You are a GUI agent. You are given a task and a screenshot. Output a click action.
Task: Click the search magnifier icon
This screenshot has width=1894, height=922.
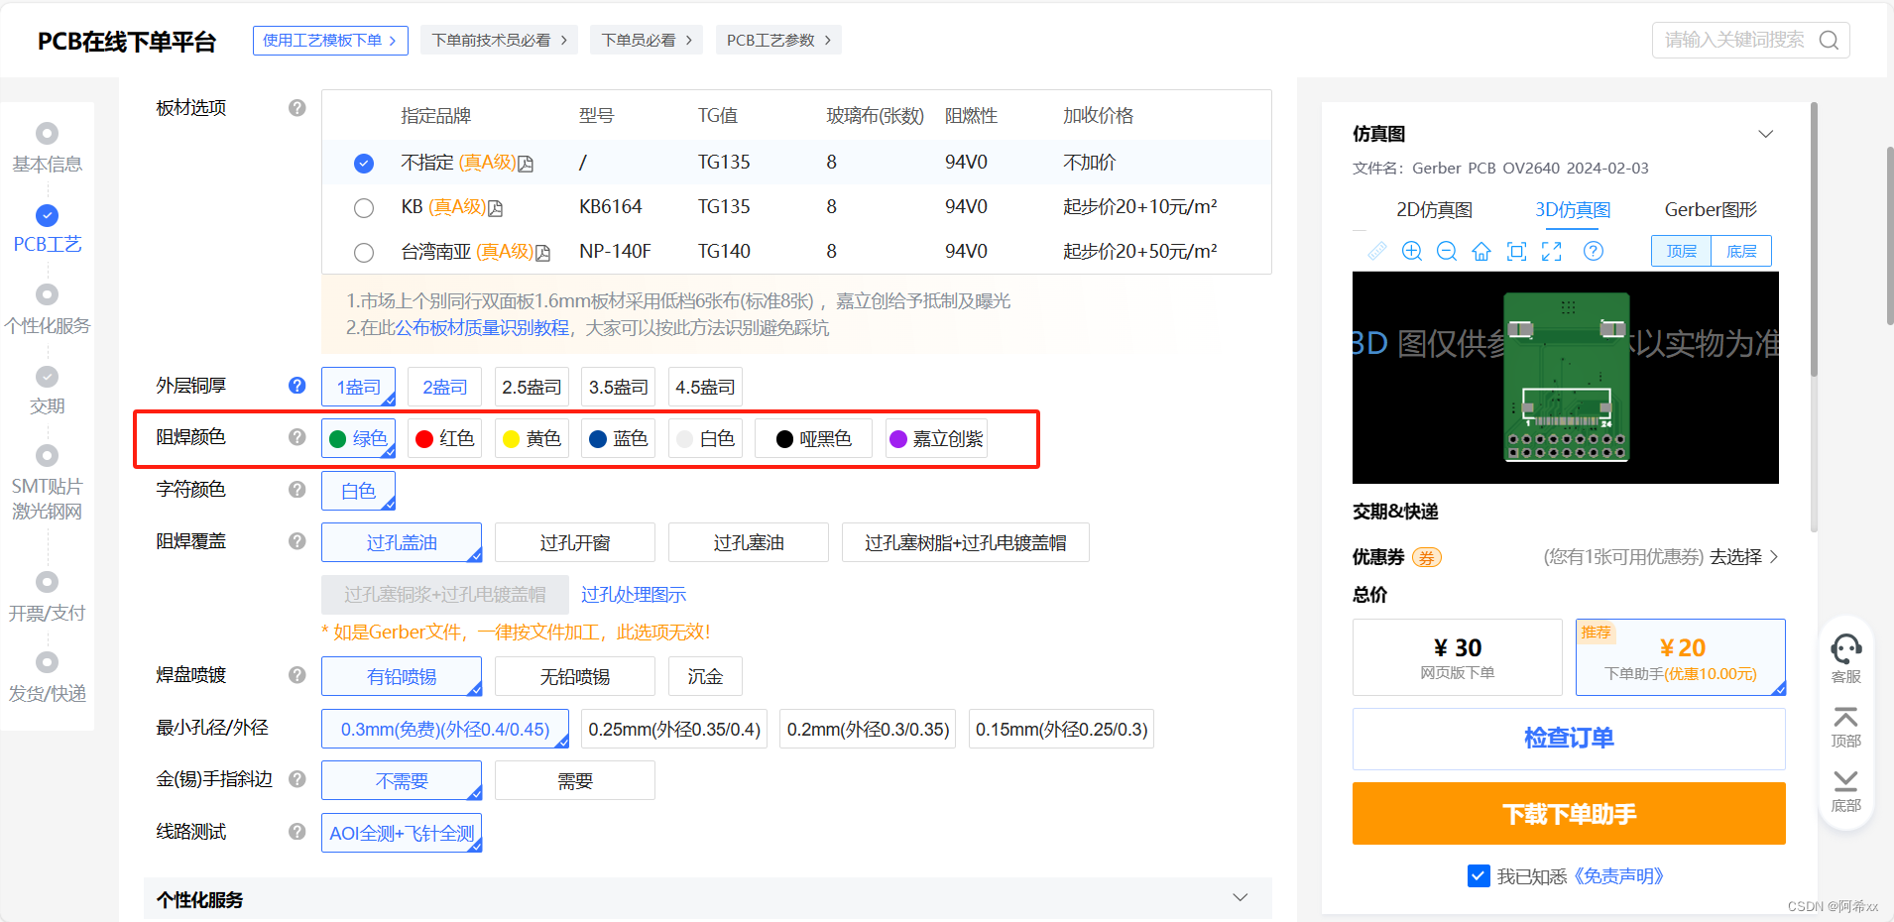point(1829,40)
